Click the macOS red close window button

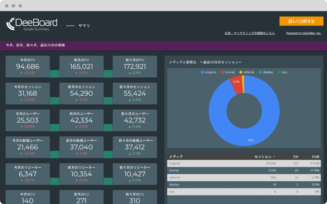pyautogui.click(x=7, y=6)
